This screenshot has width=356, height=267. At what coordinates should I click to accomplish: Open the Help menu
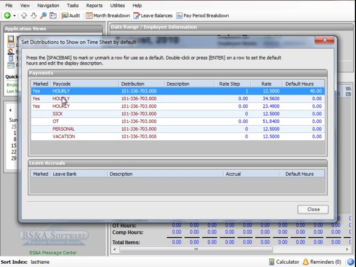point(137,6)
